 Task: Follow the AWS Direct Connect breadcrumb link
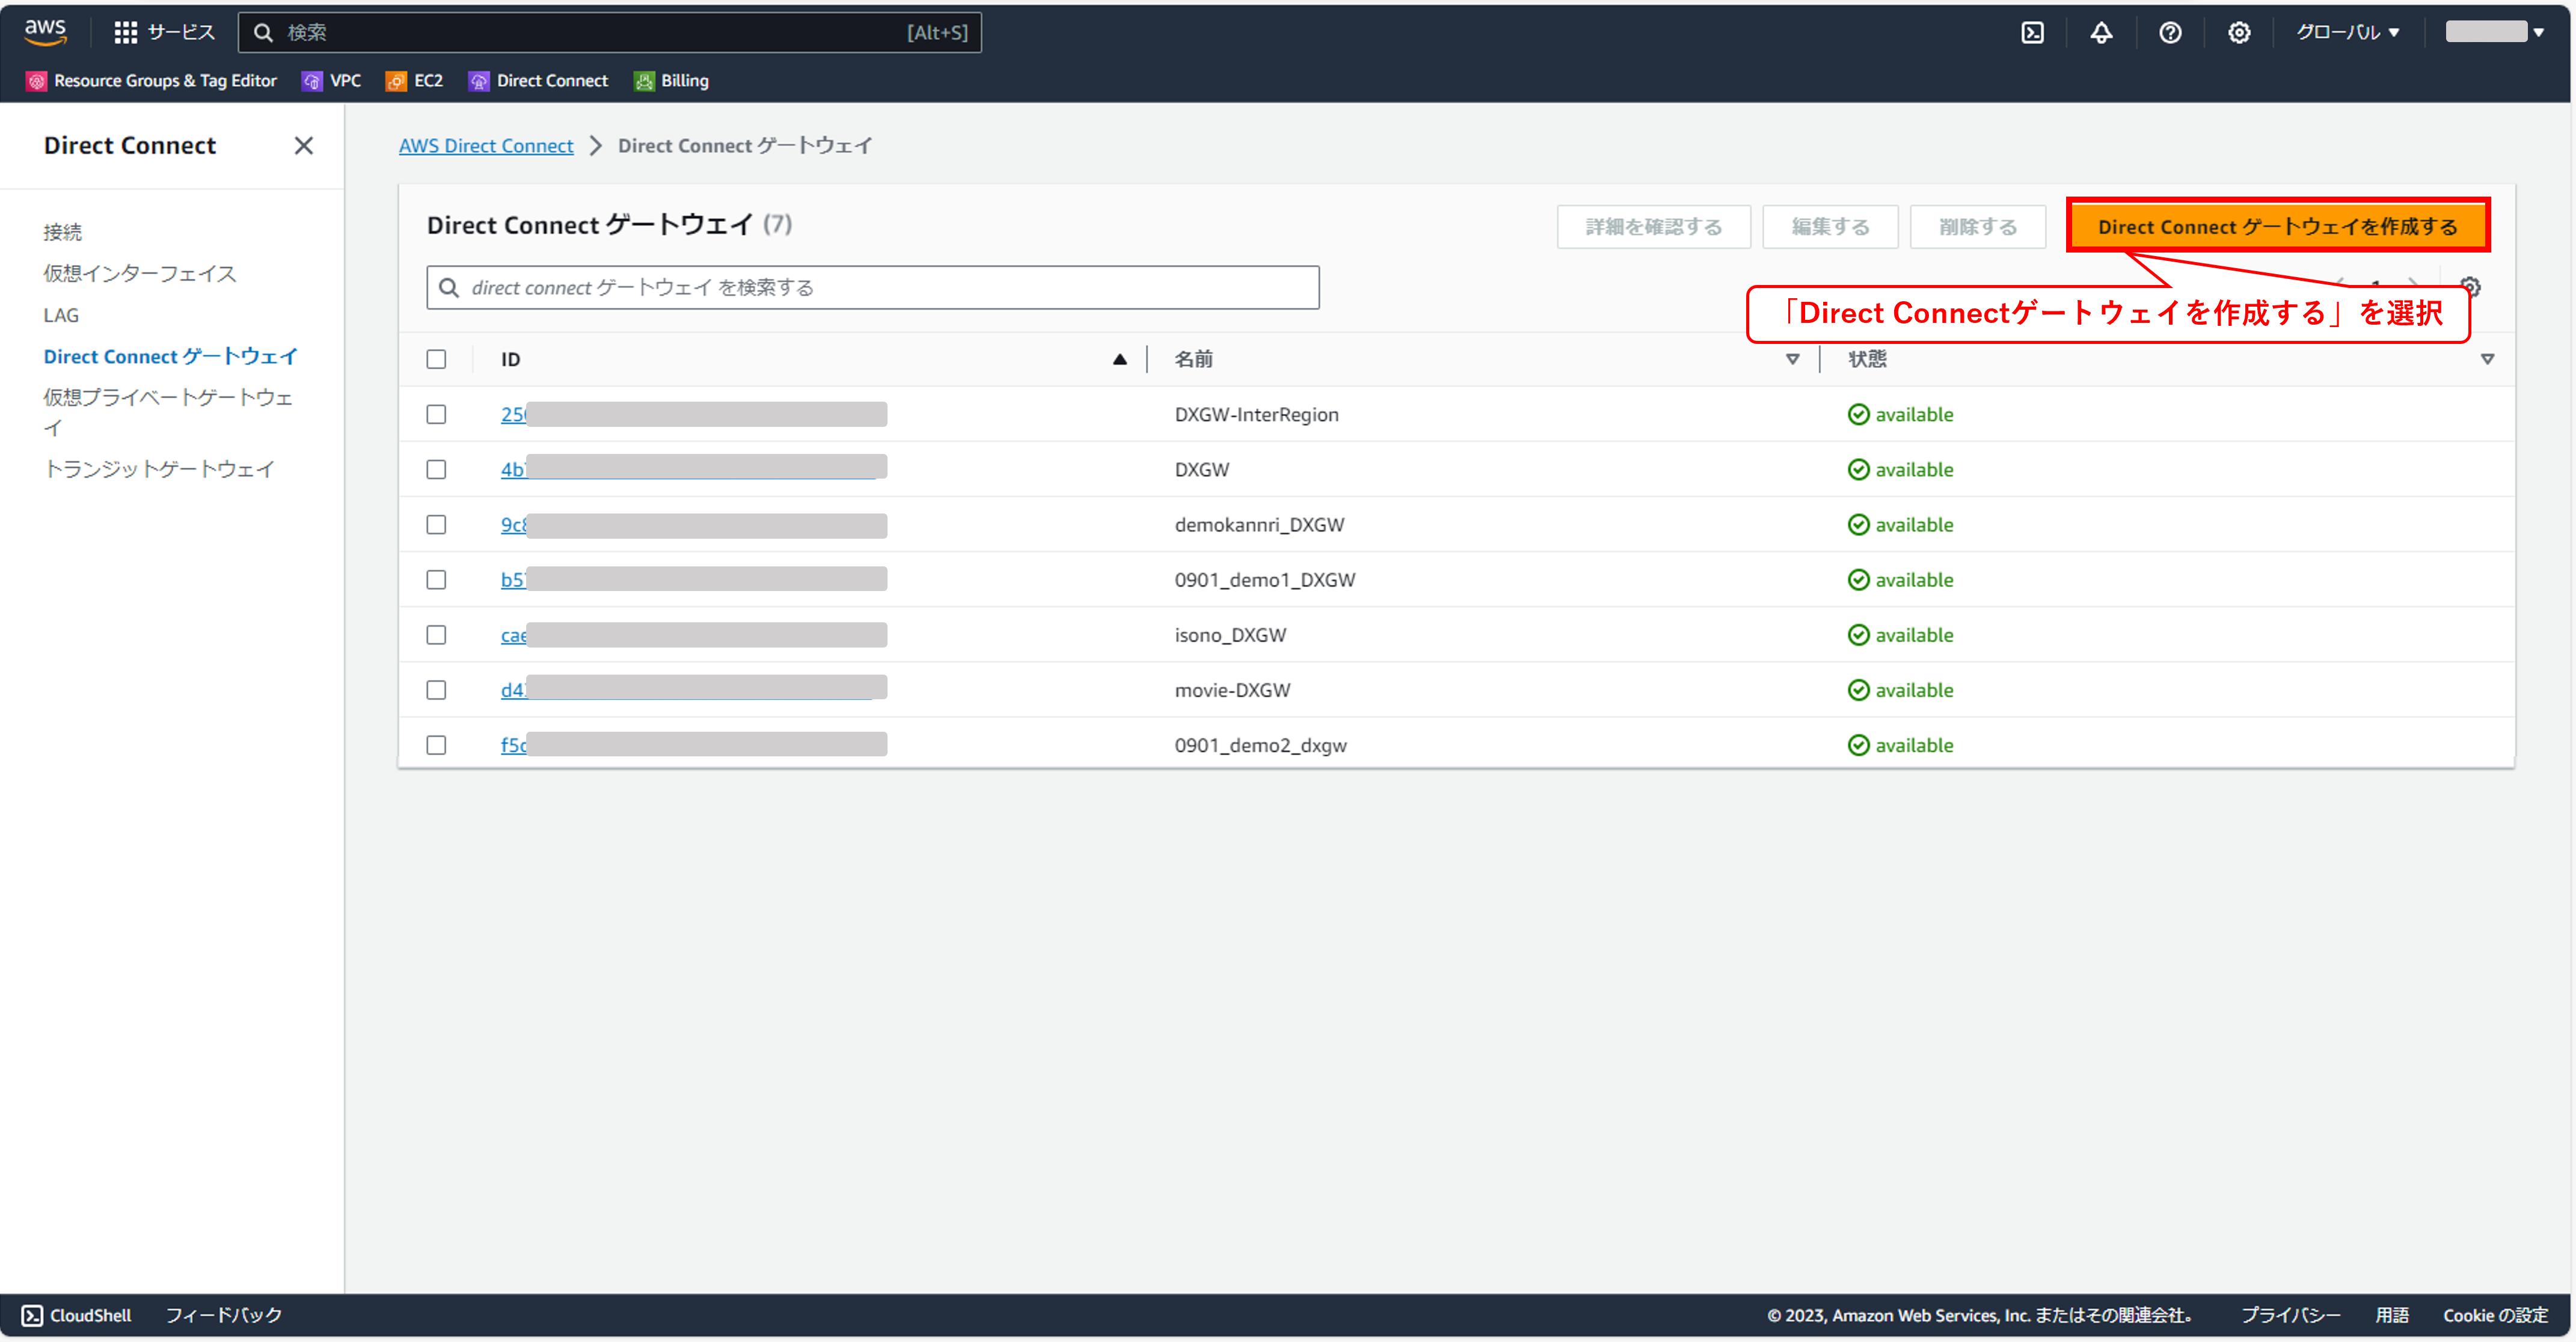pyautogui.click(x=486, y=146)
